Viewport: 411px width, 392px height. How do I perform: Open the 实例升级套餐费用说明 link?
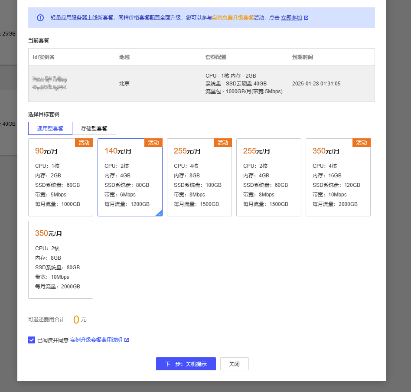[96, 340]
